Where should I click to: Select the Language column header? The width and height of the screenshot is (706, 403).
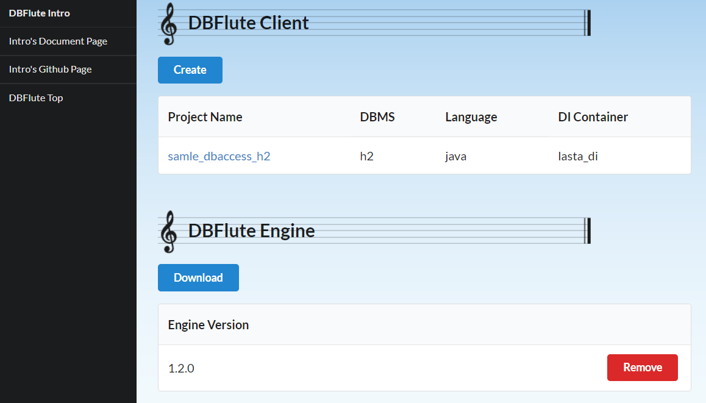[471, 116]
